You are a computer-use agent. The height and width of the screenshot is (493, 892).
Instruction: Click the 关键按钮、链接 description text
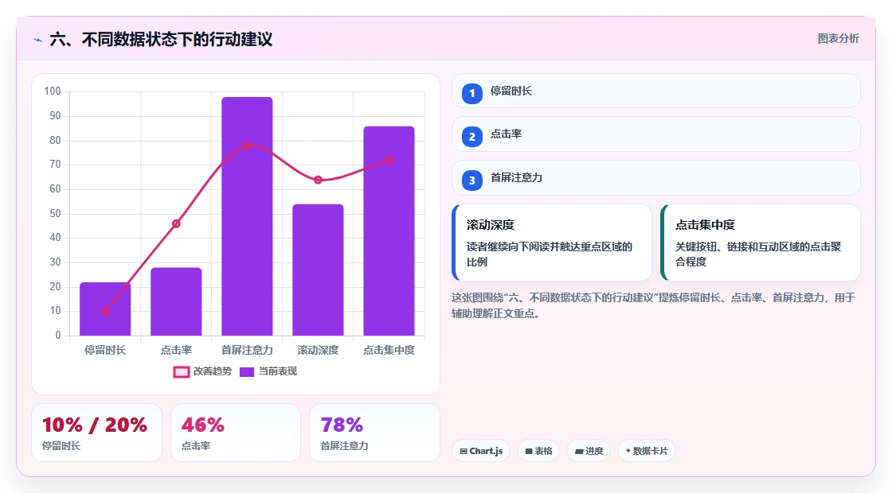[x=757, y=254]
